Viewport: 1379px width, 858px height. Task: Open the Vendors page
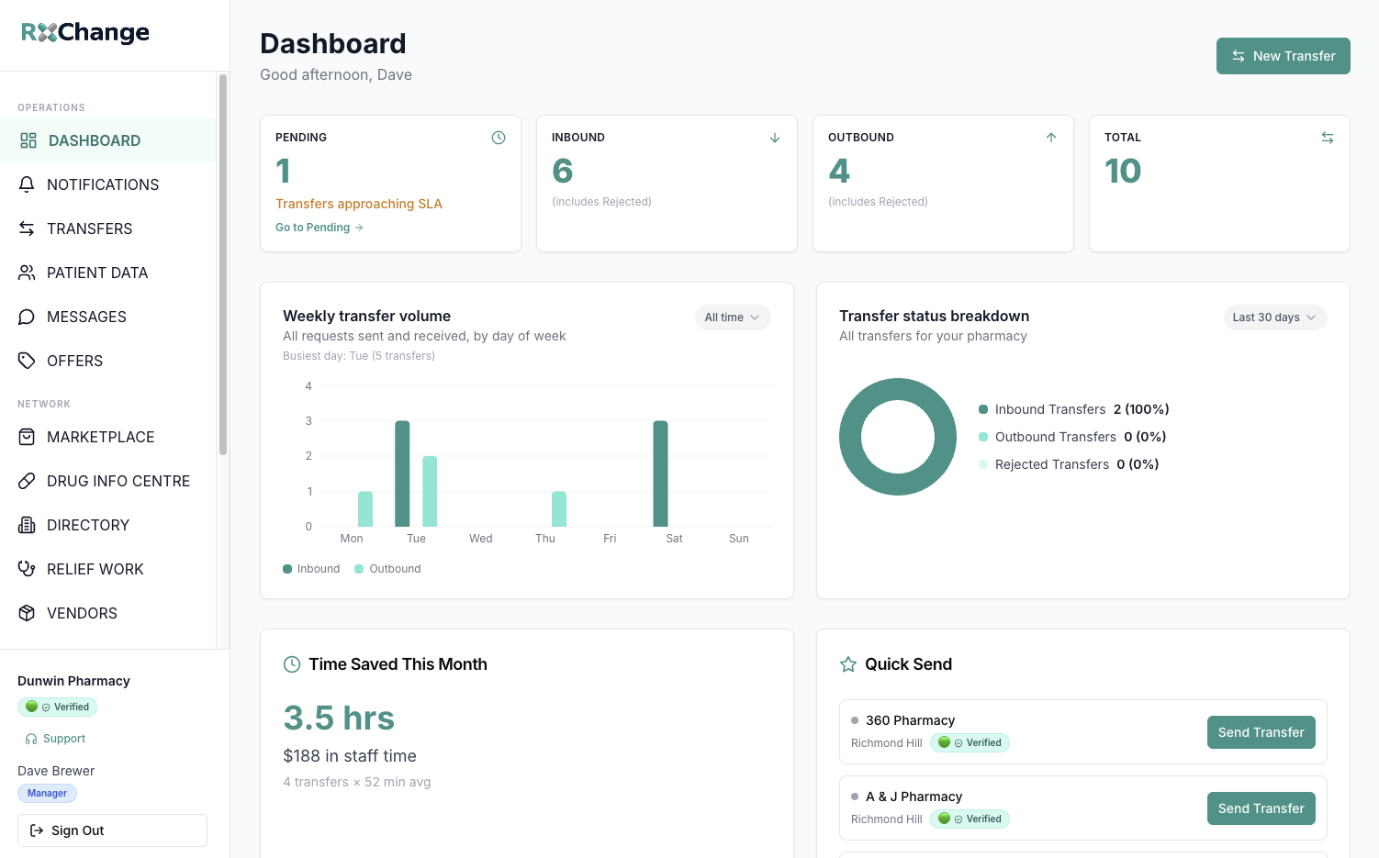point(108,613)
